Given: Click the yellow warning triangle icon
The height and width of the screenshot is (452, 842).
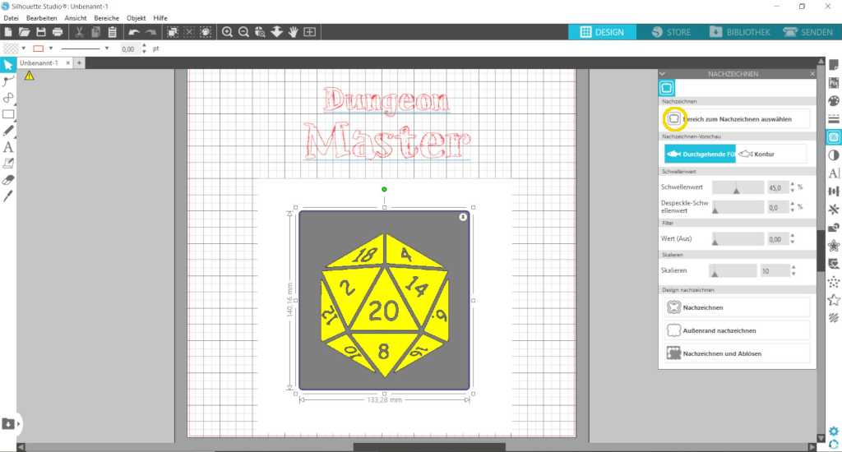Looking at the screenshot, I should click(29, 76).
